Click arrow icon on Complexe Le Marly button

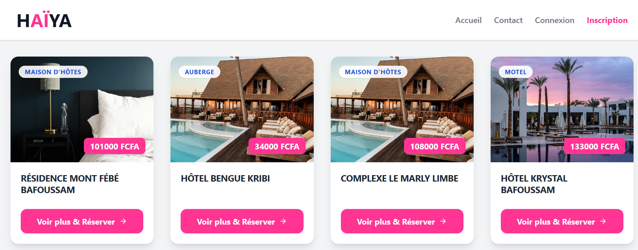tap(443, 221)
